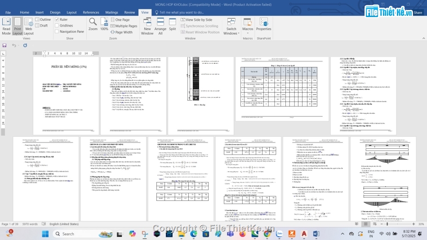Open the References tab

91,12
